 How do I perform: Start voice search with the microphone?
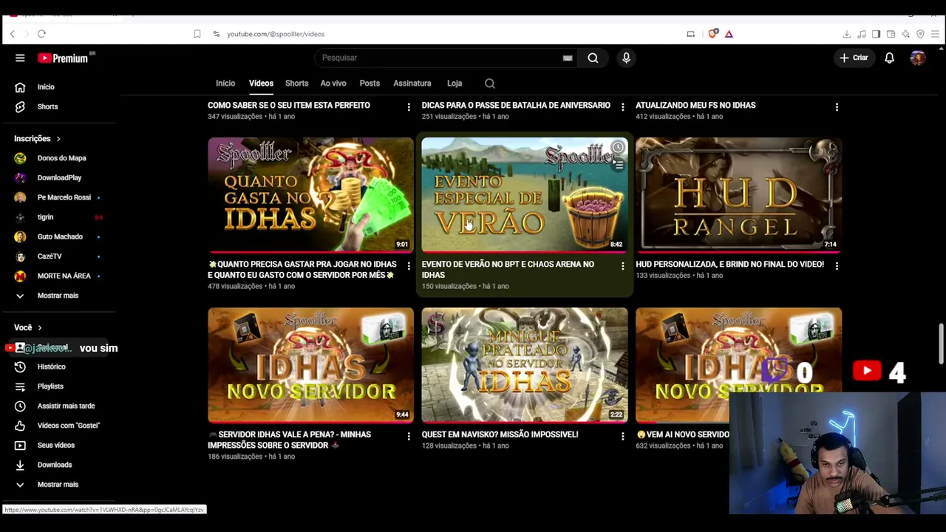tap(626, 58)
